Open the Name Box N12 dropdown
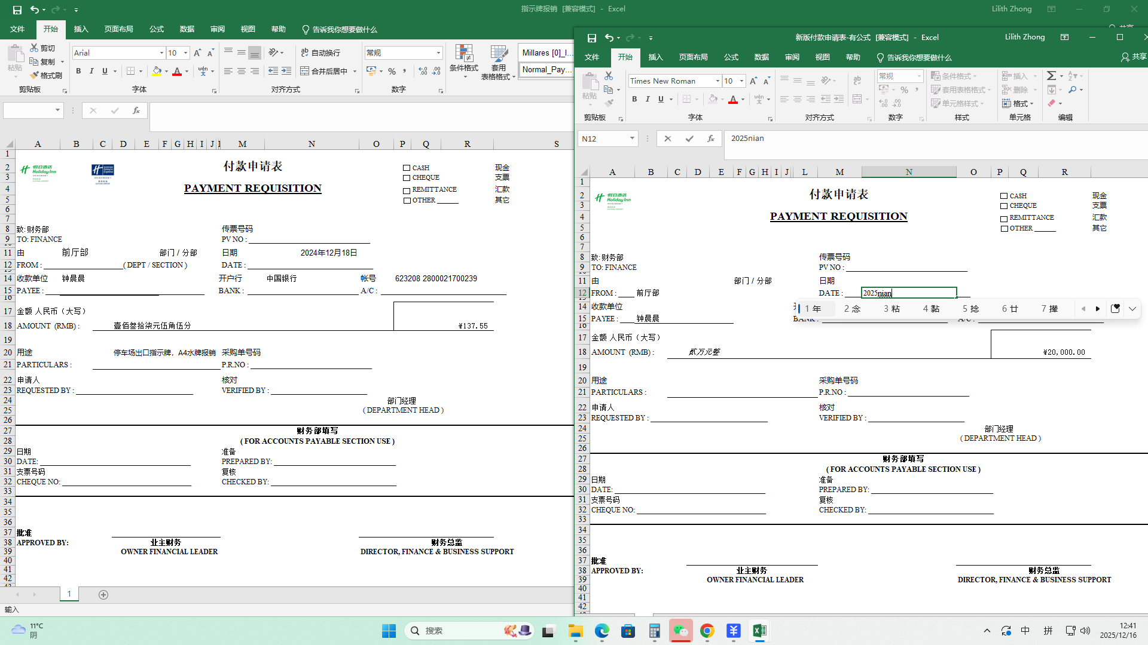Image resolution: width=1148 pixels, height=645 pixels. point(632,139)
